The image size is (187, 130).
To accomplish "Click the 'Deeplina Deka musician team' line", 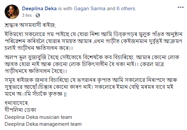I will (38, 117).
